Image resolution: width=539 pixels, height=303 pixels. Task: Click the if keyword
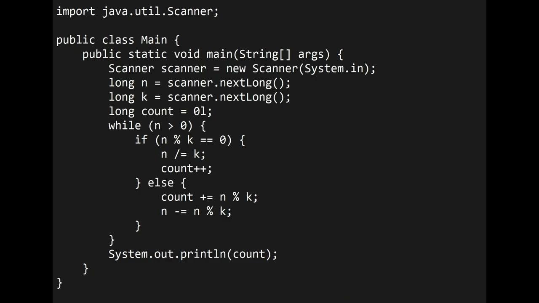point(141,140)
